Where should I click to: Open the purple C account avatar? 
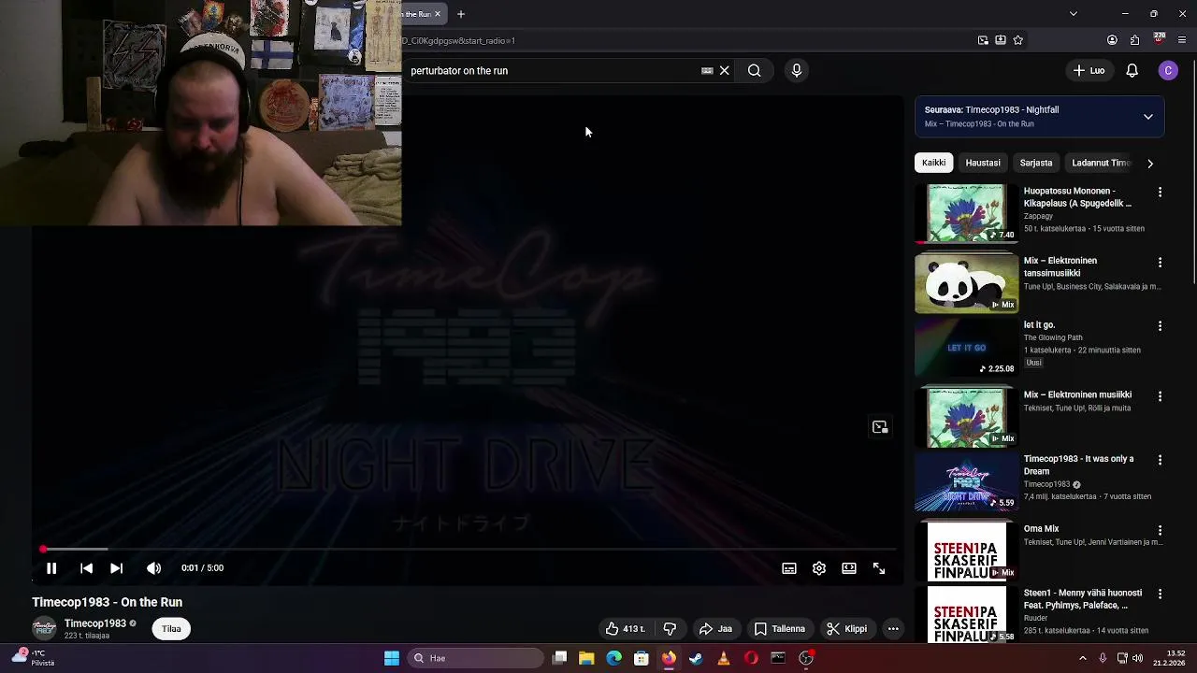pos(1168,70)
